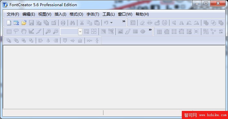
Task: Click the insert image icon
Action: [x=120, y=31]
